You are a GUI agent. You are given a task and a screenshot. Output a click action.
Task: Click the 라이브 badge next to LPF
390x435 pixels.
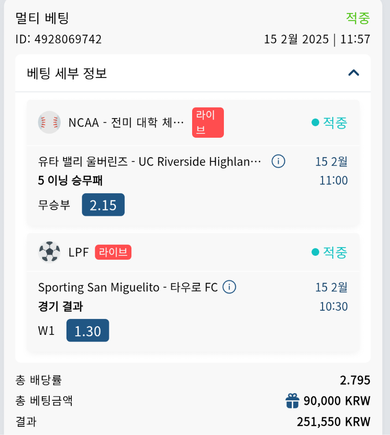pyautogui.click(x=113, y=252)
